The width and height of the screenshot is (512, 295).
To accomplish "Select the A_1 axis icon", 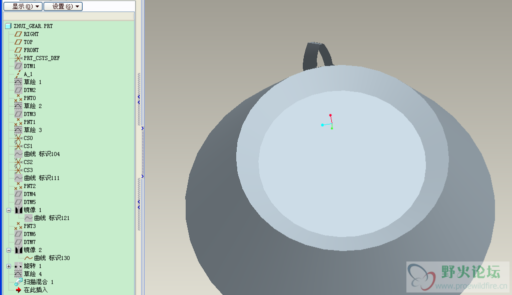I will pyautogui.click(x=19, y=74).
